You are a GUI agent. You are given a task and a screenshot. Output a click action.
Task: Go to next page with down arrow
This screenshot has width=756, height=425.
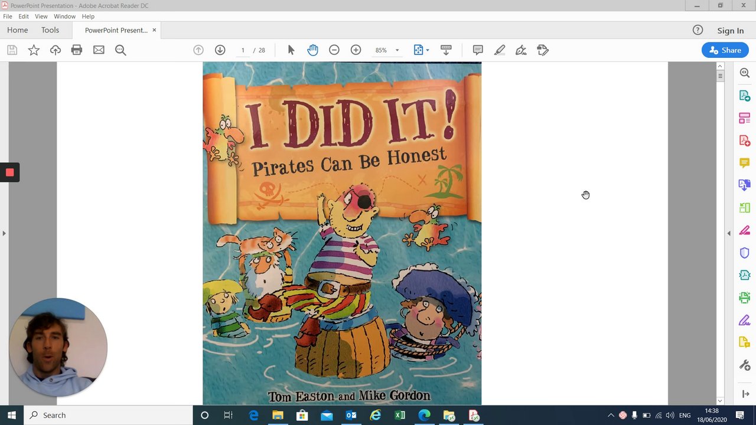(x=220, y=50)
